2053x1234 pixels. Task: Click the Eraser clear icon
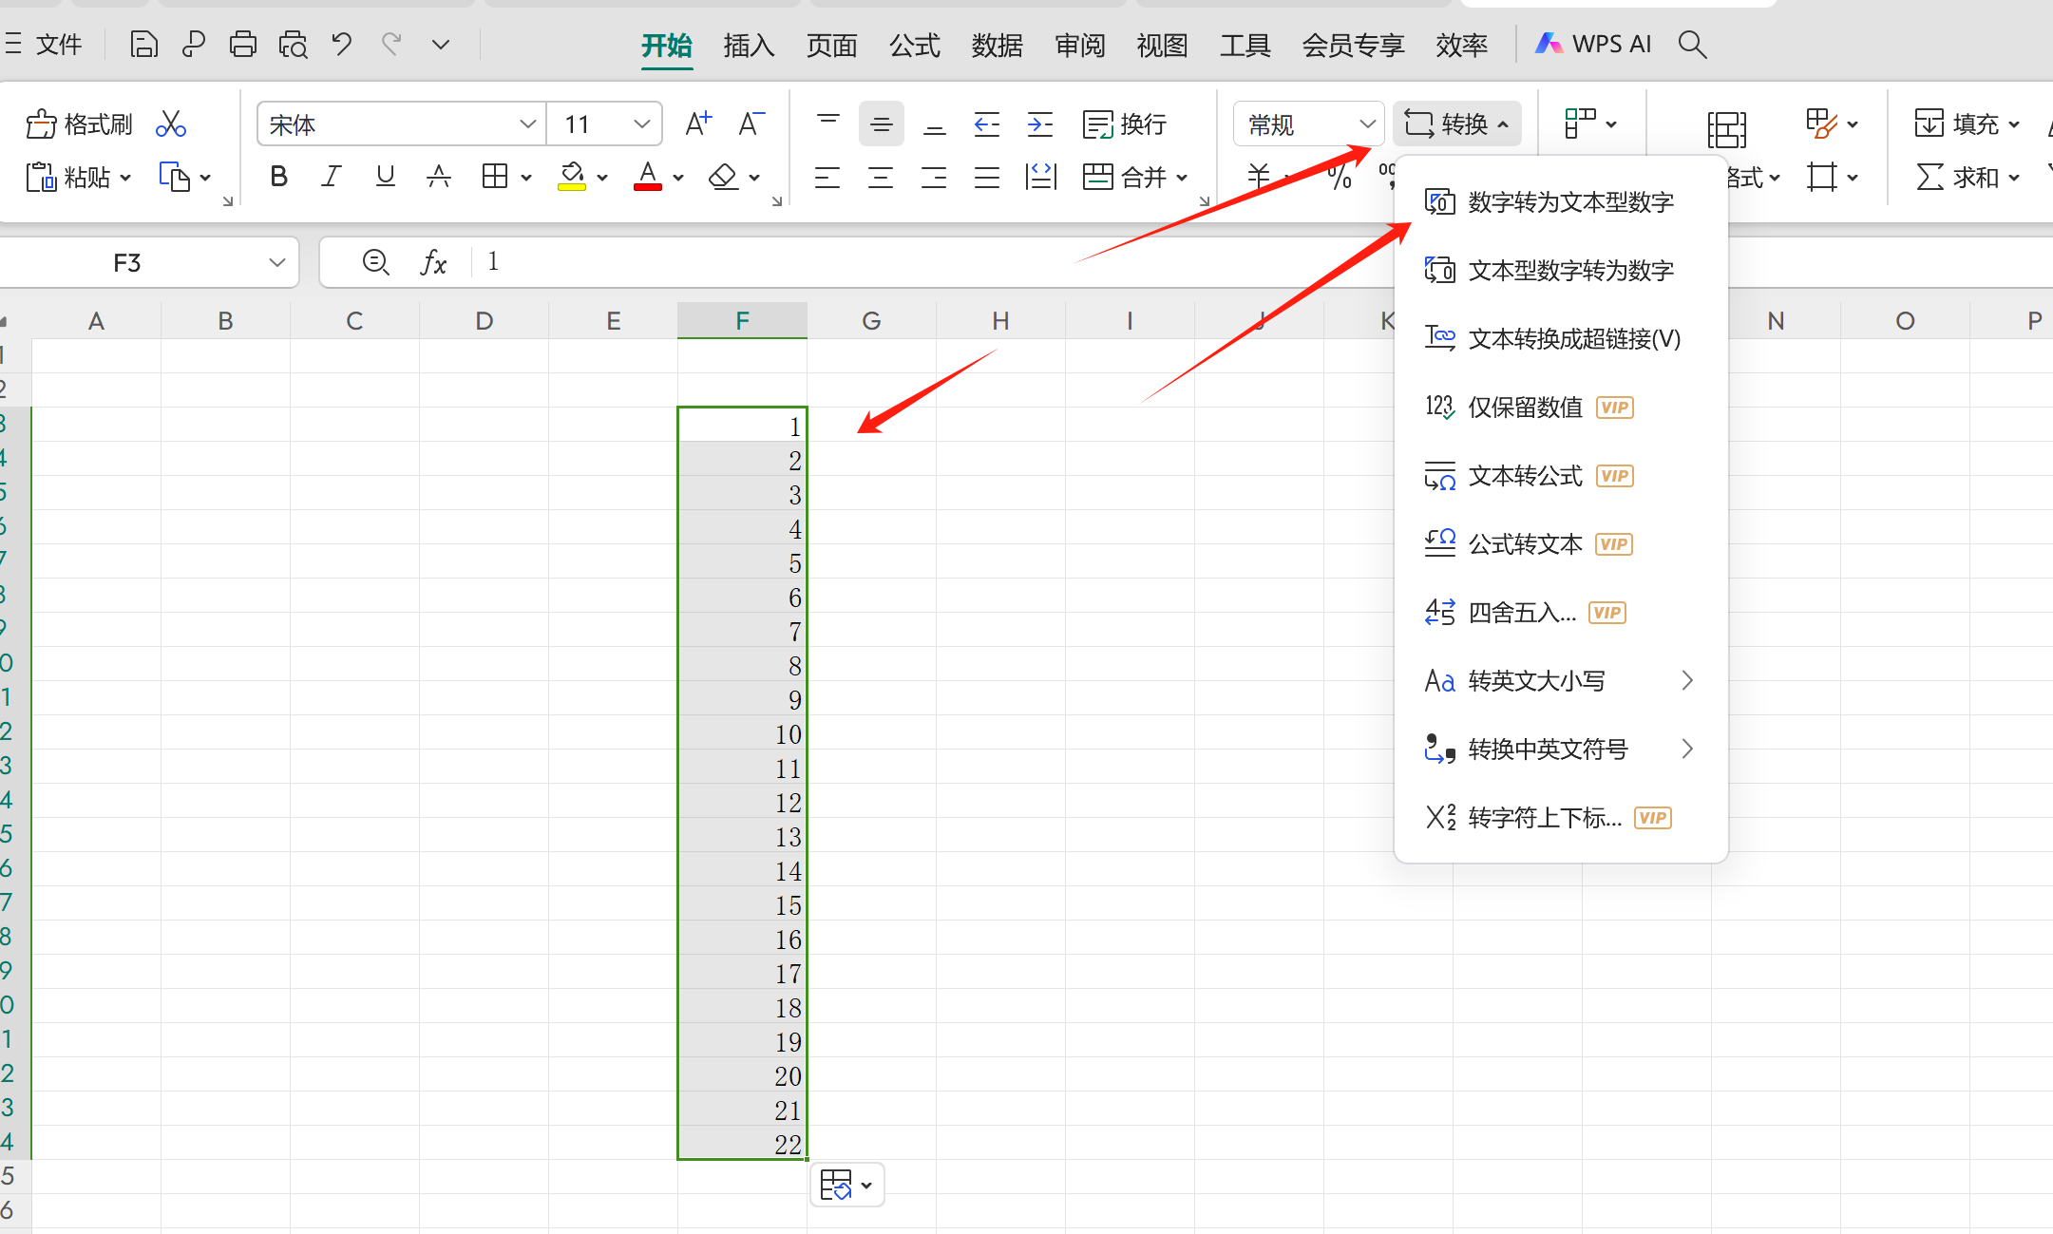pos(724,177)
